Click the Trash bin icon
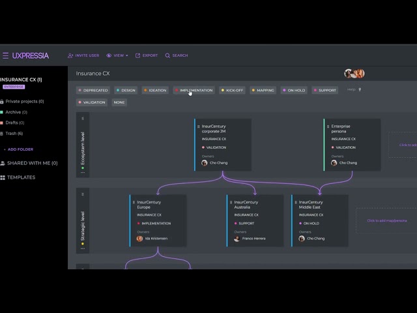Screen dimensions: 417x313 [2, 133]
